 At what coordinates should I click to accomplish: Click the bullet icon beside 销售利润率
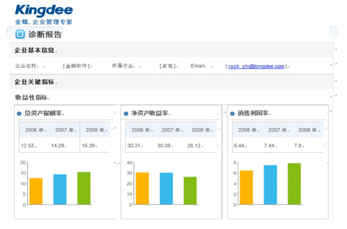point(232,114)
